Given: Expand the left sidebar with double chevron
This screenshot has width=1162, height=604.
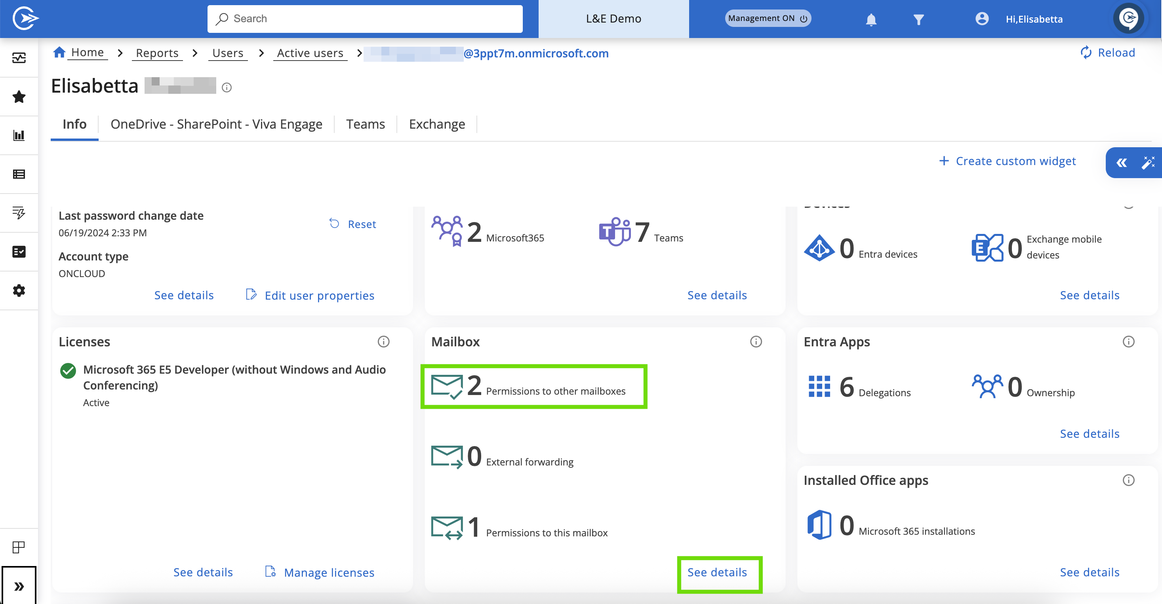Looking at the screenshot, I should coord(19,586).
